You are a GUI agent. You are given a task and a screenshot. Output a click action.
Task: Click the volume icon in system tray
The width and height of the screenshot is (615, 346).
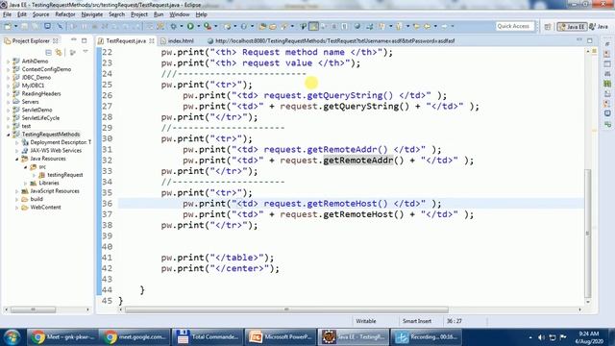tap(541, 337)
